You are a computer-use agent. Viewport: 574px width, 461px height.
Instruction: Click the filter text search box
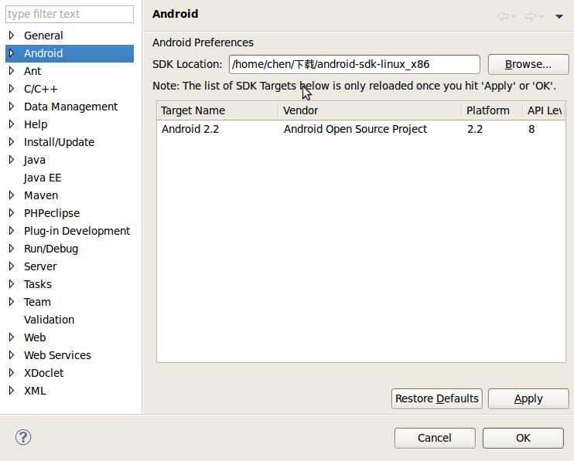click(70, 14)
